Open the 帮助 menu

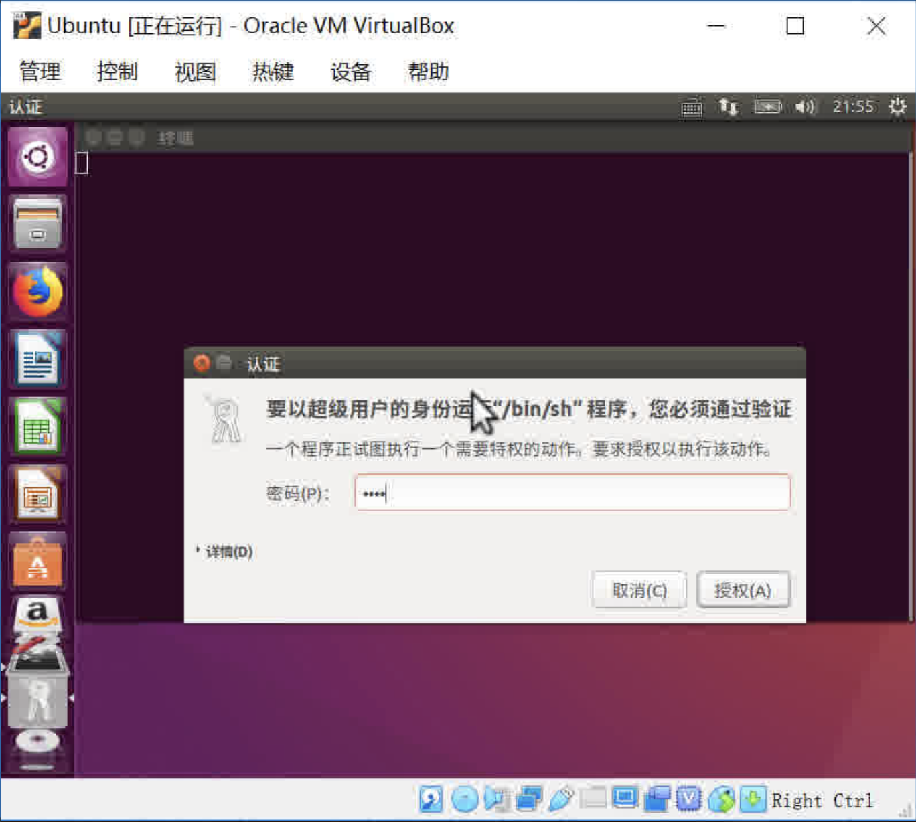[428, 71]
